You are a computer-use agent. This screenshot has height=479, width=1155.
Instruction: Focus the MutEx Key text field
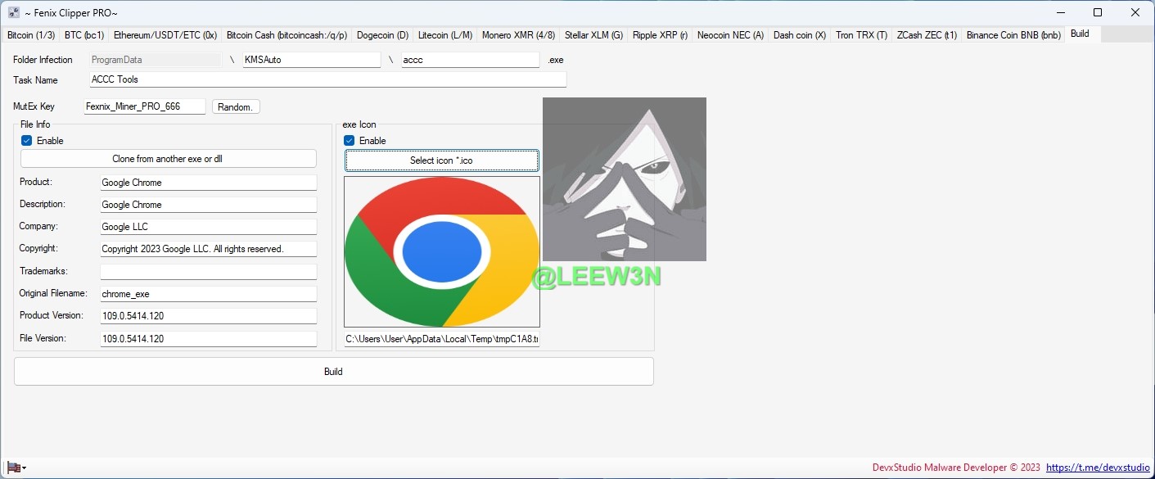pyautogui.click(x=144, y=106)
